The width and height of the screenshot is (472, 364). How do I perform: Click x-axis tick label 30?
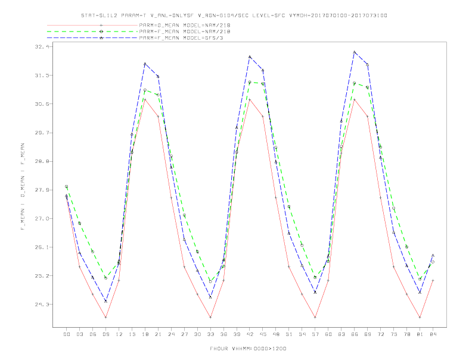point(197,334)
